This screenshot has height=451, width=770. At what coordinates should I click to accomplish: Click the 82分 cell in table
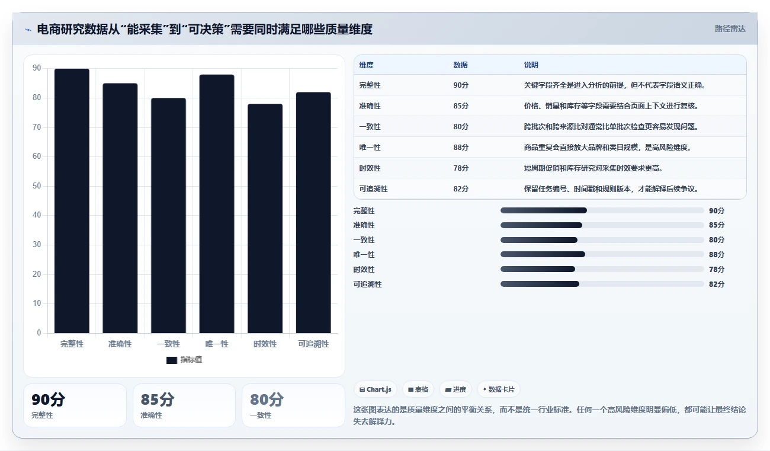pyautogui.click(x=461, y=189)
